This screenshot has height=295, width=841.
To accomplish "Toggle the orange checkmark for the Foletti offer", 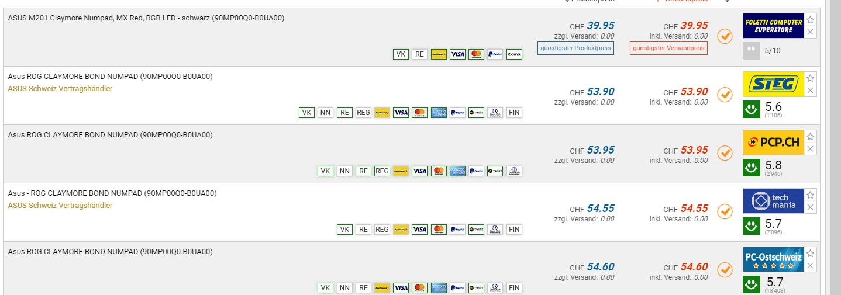I will pyautogui.click(x=725, y=36).
